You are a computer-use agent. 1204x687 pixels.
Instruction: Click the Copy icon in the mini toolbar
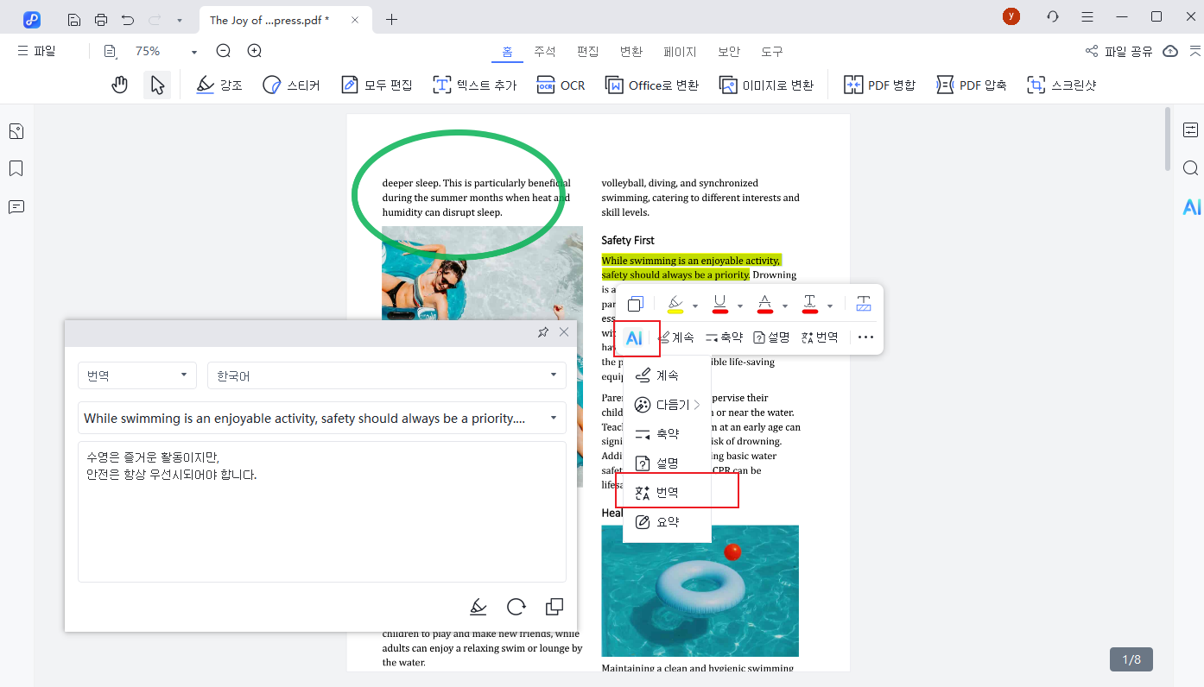click(636, 303)
